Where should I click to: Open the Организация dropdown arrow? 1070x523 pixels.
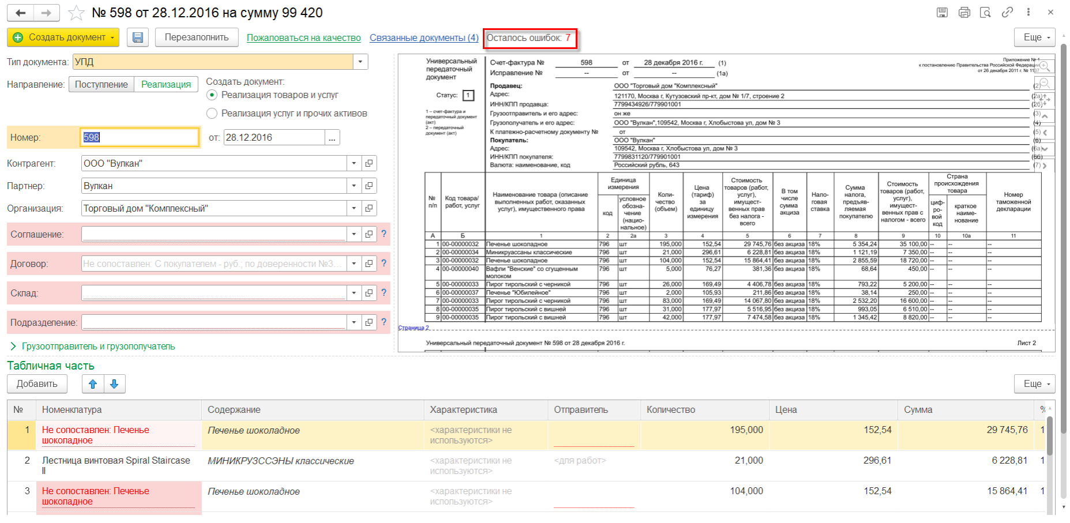pyautogui.click(x=354, y=209)
